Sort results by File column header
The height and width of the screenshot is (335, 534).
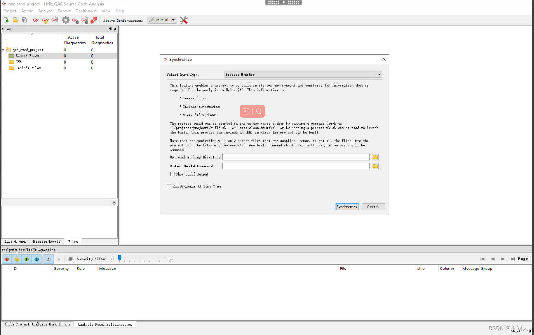(343, 269)
